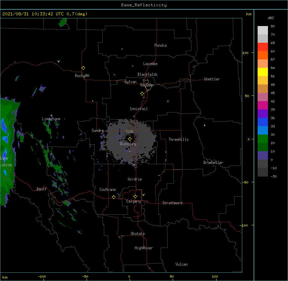Click the Sundre label
Image resolution: width=288 pixels, height=281 pixels.
[98, 130]
